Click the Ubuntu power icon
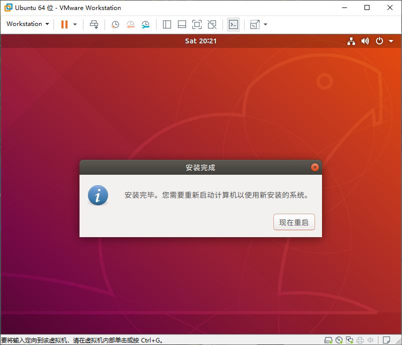Viewport: 402px width, 345px height. coord(379,41)
